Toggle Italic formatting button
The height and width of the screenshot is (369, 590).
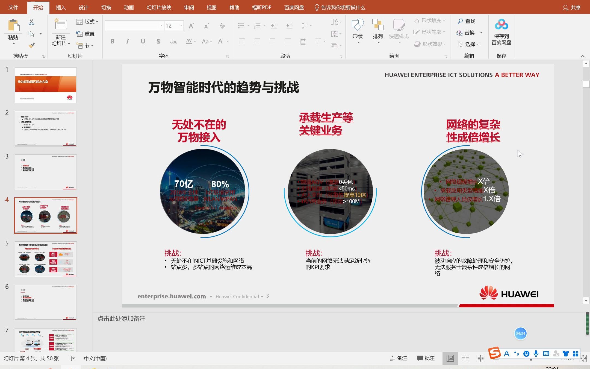click(x=127, y=42)
